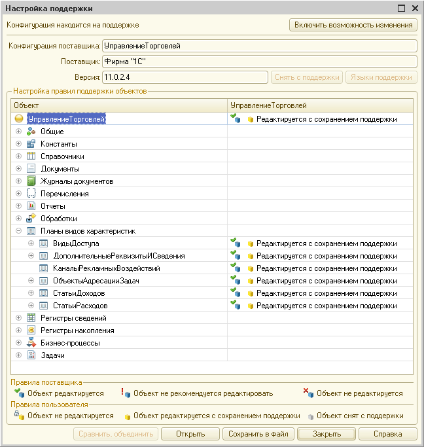Click the Поставщик field with Фирма "1С"
The height and width of the screenshot is (447, 424).
[x=260, y=62]
